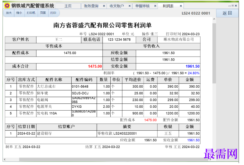Close the inner window with top-right X
Viewport: 244px width, 165px height.
coord(236,6)
